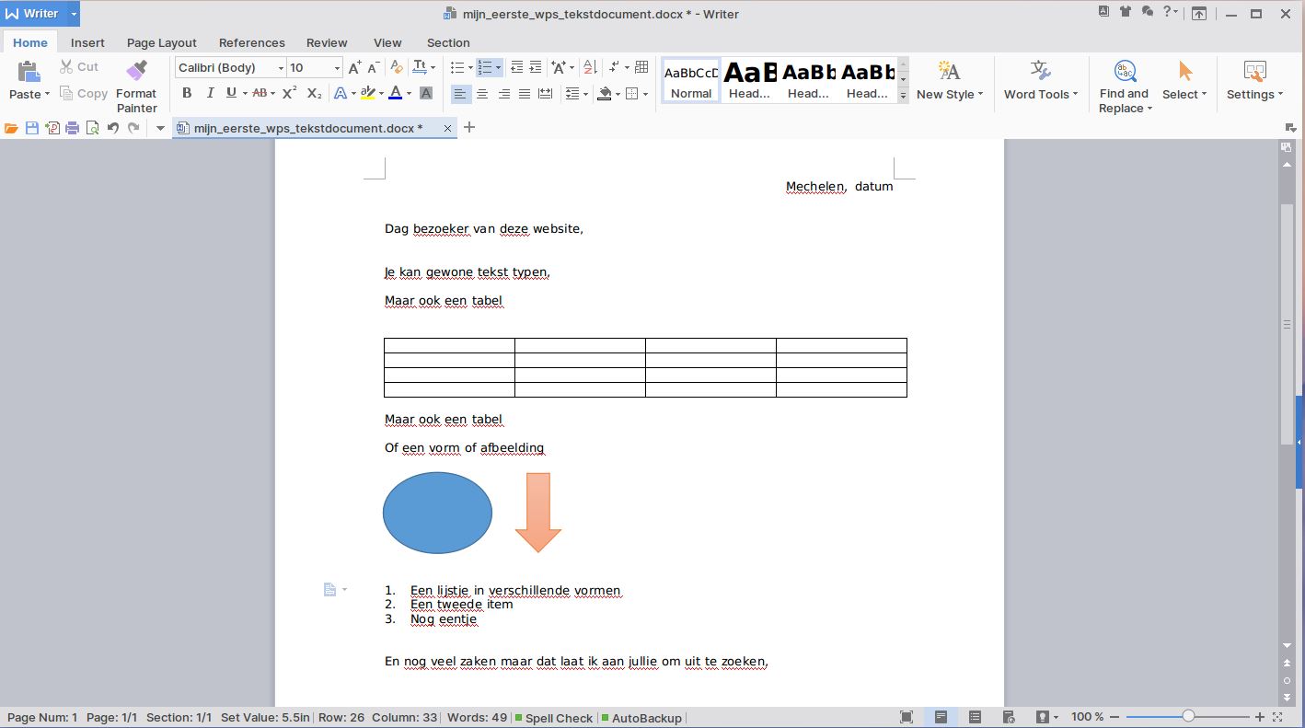Click the zoom slider handle

coord(1188,716)
